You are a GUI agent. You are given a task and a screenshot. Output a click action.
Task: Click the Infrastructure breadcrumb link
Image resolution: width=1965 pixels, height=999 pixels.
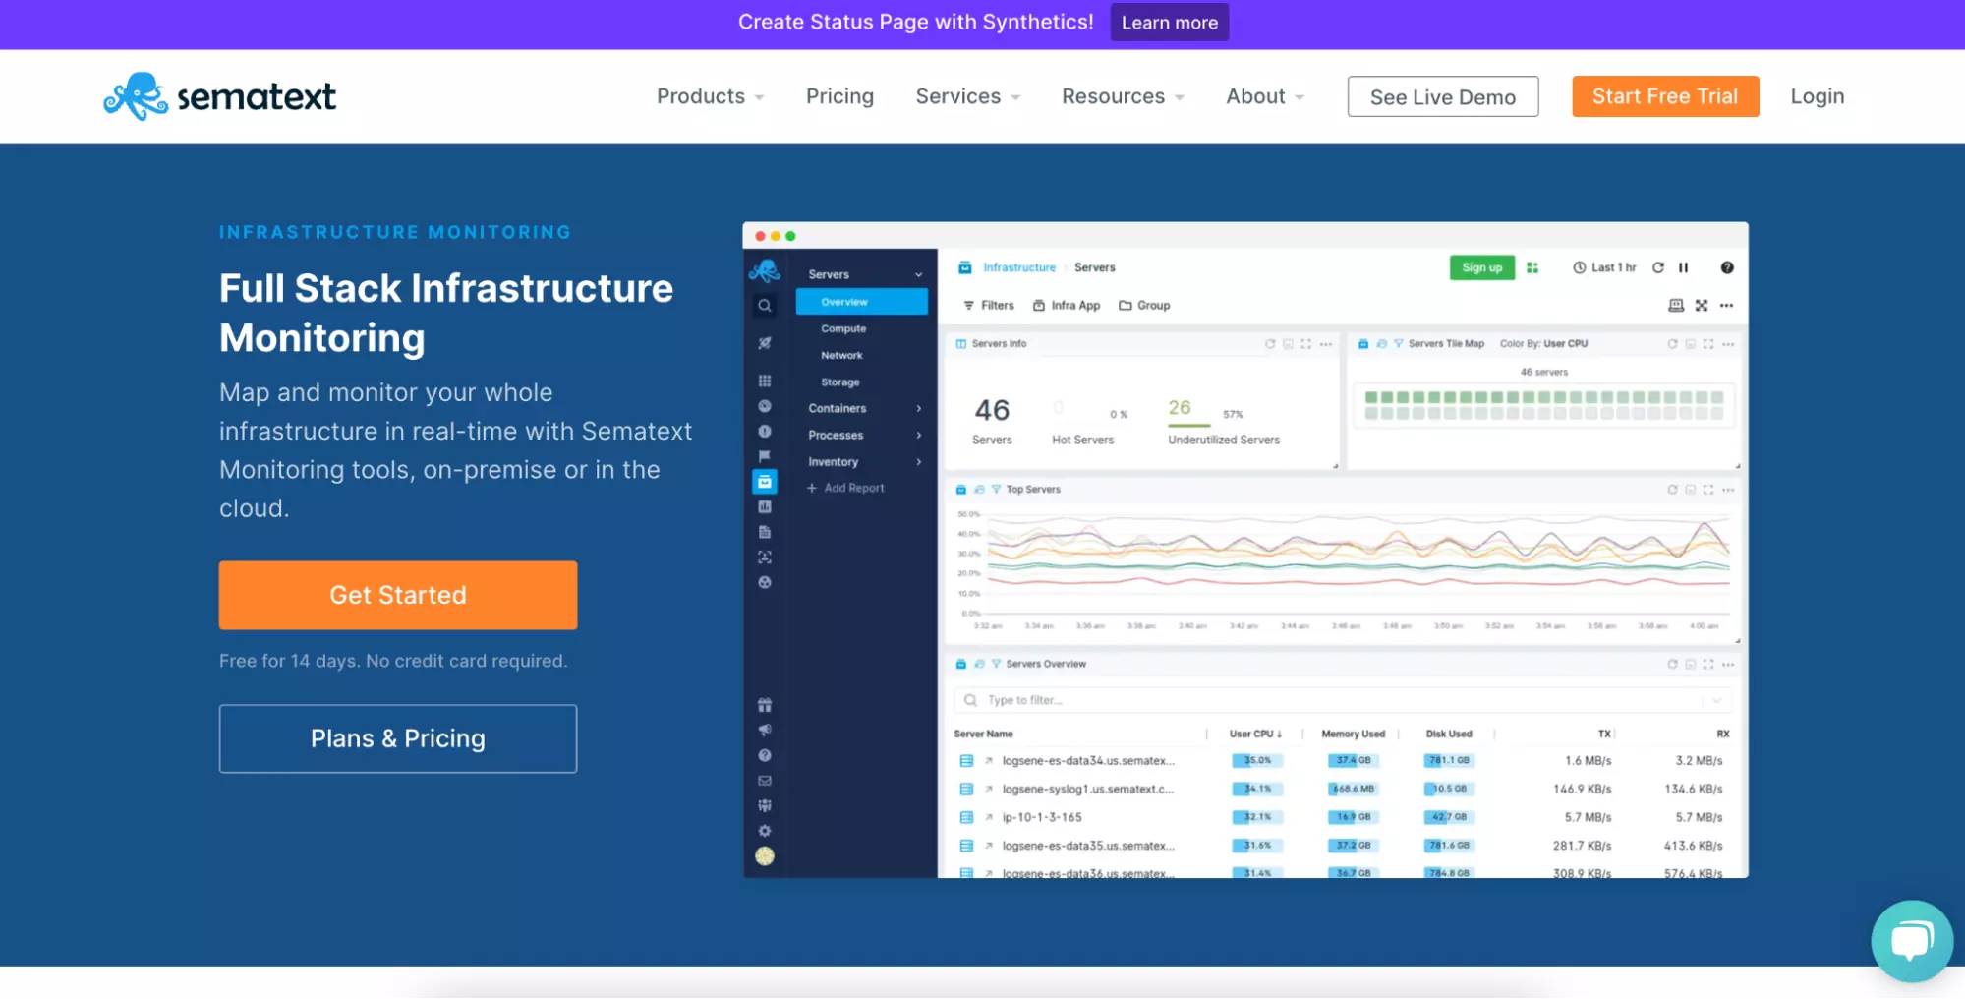point(1019,267)
